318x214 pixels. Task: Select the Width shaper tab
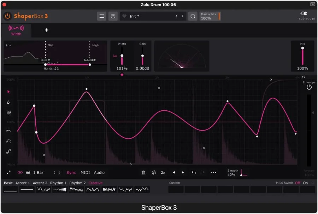pyautogui.click(x=16, y=30)
